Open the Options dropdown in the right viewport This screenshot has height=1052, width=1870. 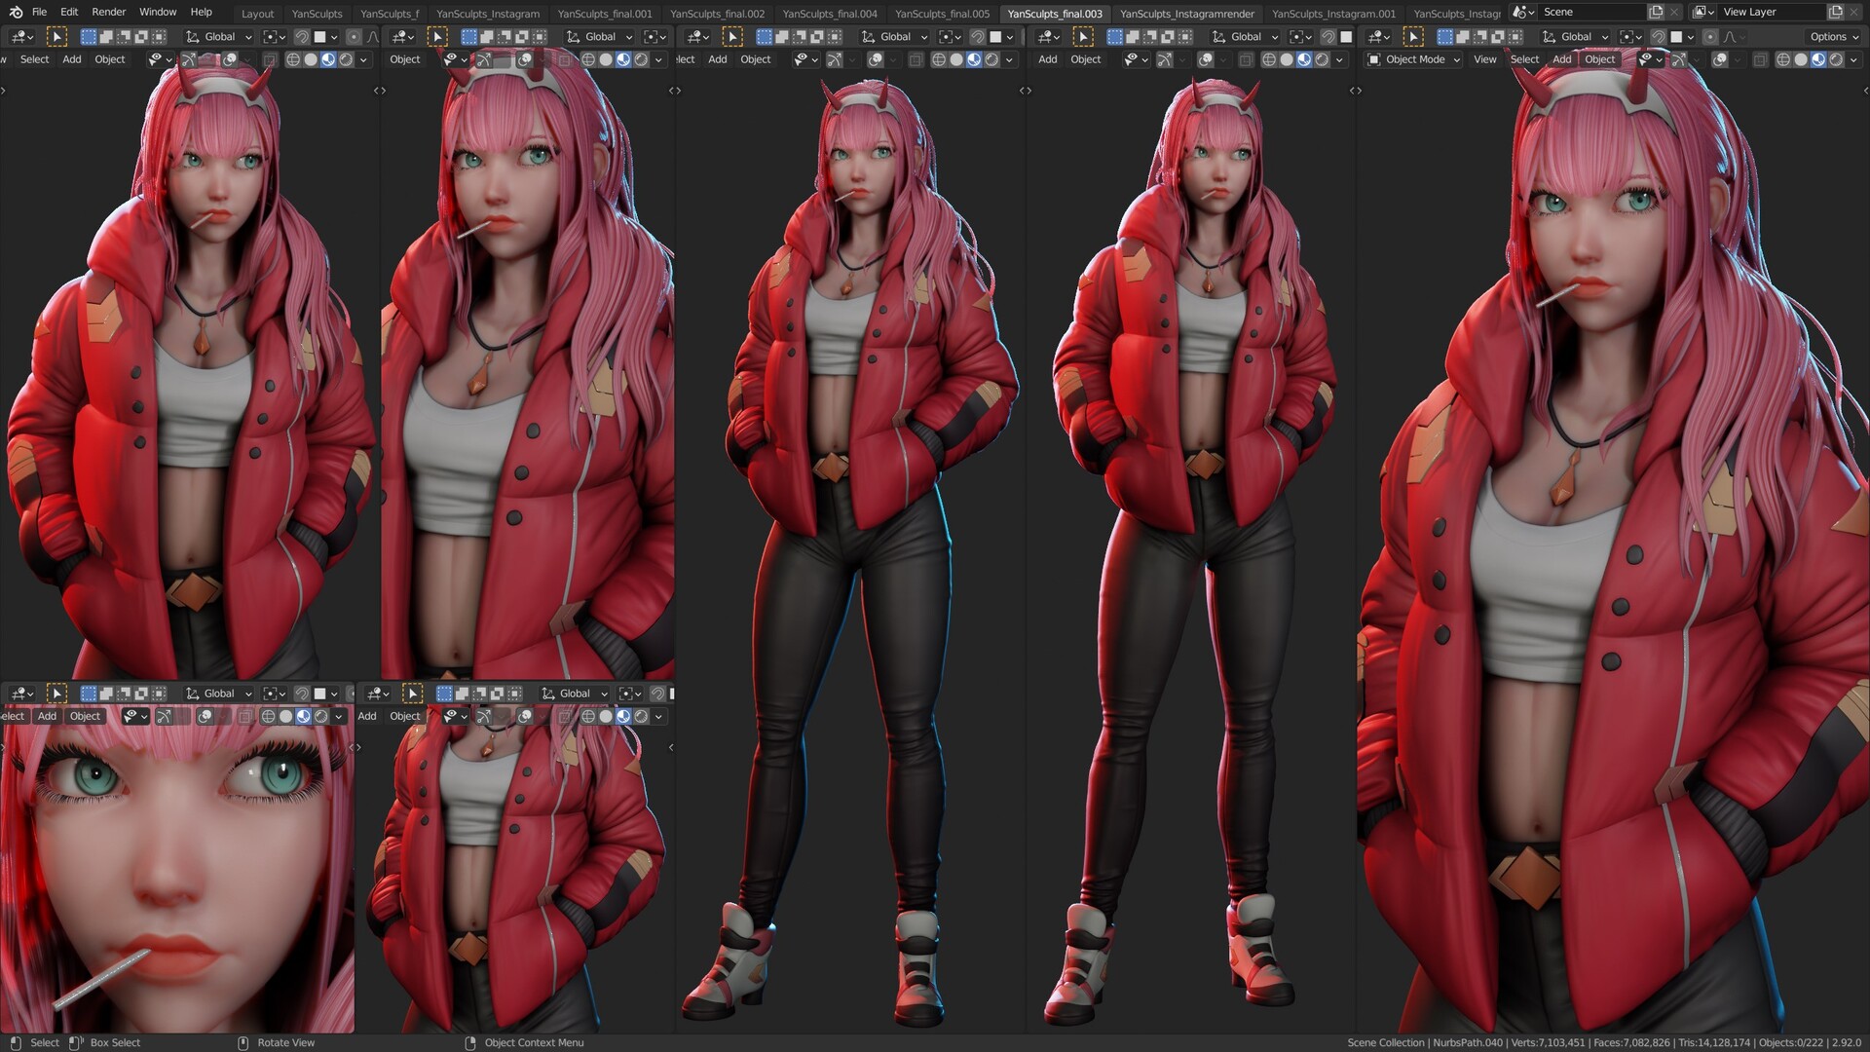point(1834,37)
